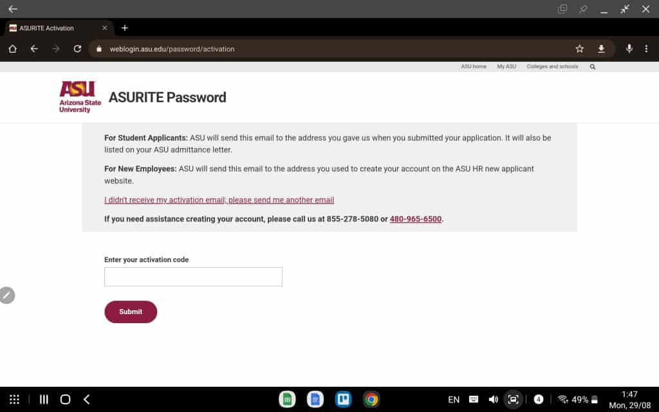The image size is (659, 412).
Task: Click the activation code input field
Action: point(193,276)
